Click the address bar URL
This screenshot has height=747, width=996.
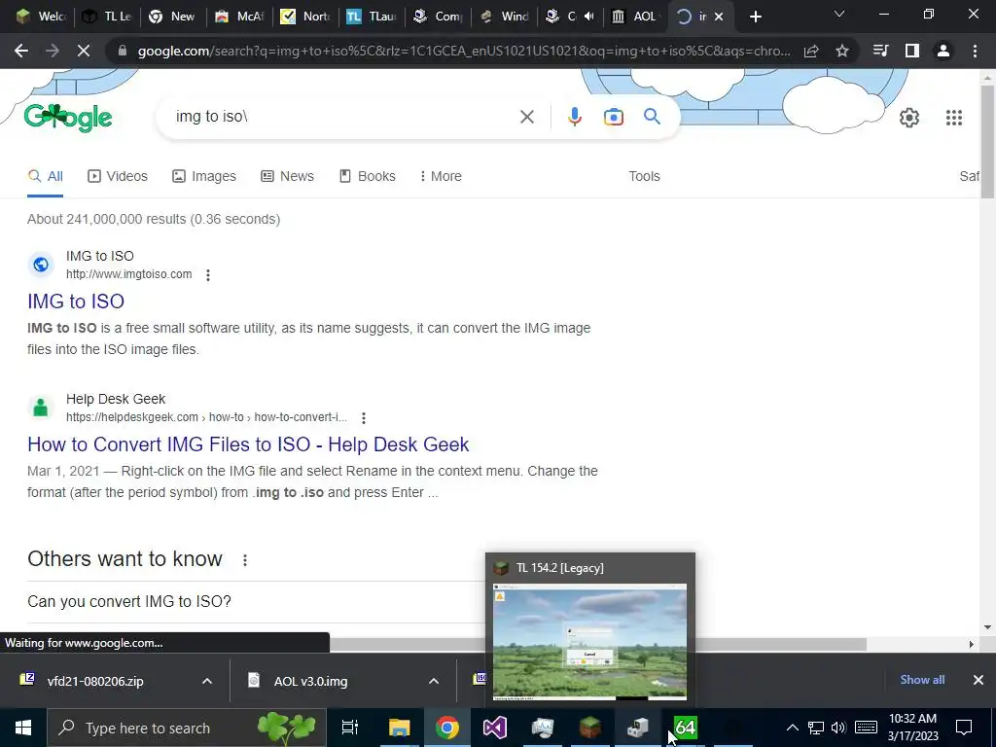[x=464, y=51]
